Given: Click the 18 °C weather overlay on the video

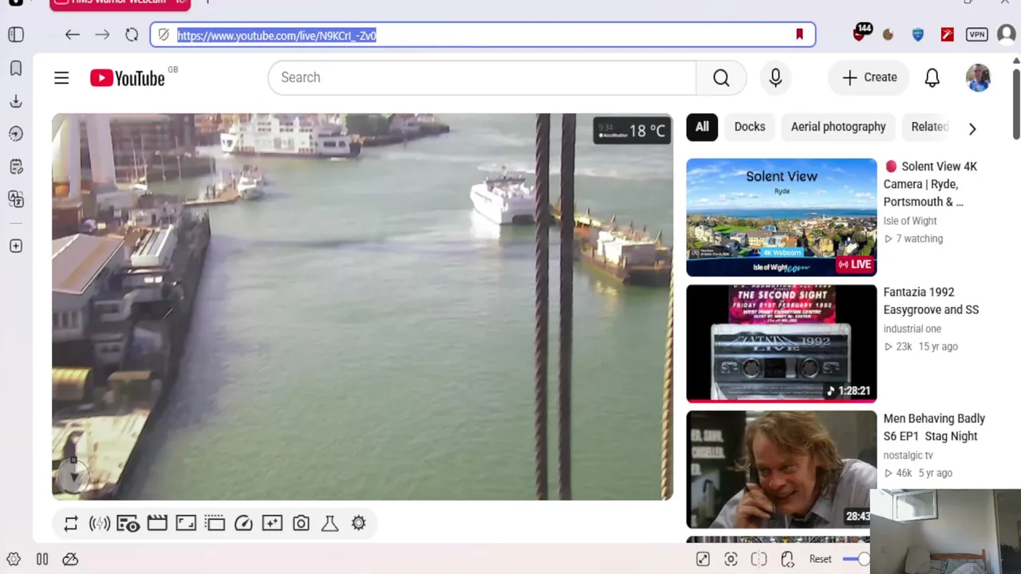Looking at the screenshot, I should pos(633,130).
